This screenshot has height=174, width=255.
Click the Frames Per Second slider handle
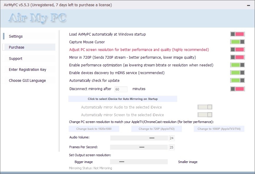[x=142, y=147]
